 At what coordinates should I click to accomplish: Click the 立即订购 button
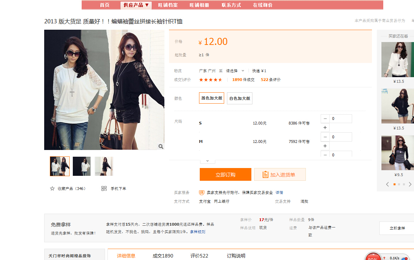point(225,175)
